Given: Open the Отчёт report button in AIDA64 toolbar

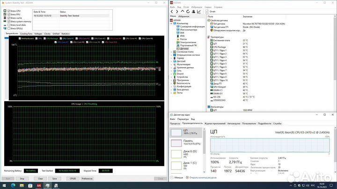Looking at the screenshot, I should pos(210,12).
